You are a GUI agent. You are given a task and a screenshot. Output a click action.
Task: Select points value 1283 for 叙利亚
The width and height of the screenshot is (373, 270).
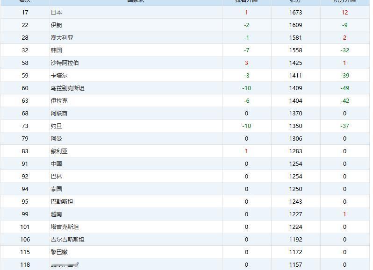(296, 151)
